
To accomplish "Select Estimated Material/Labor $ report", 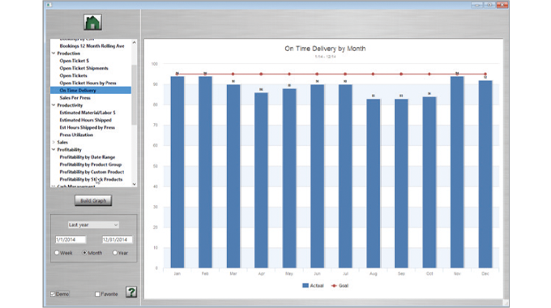I will tap(88, 113).
